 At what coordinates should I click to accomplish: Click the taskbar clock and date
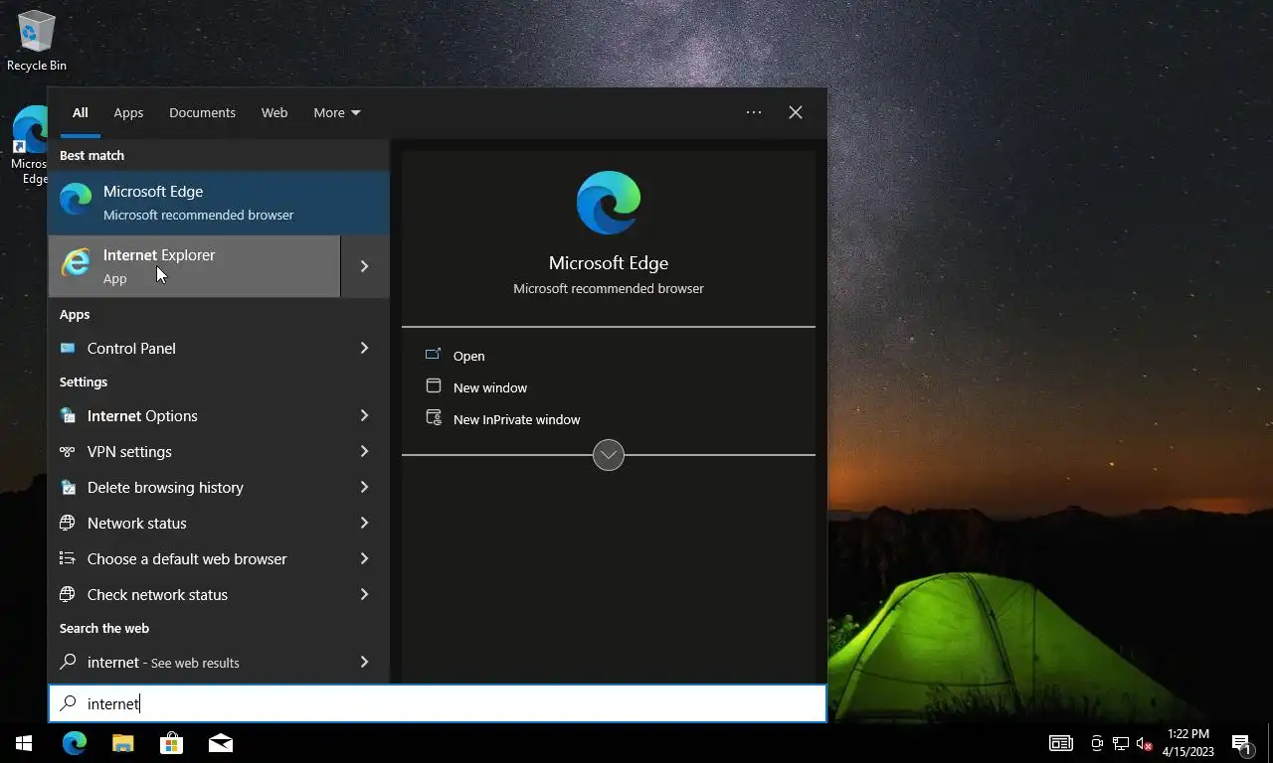(1187, 743)
